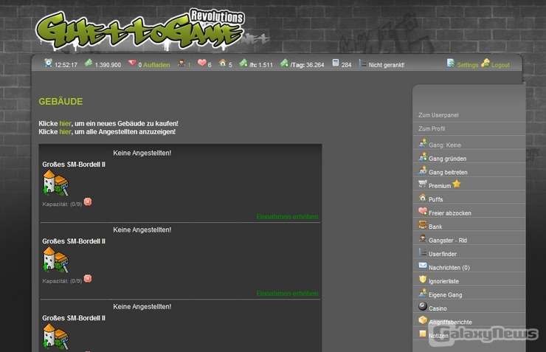Screen dimensions: 546x352
Task: Open Freier abzocken in sidebar
Action: pyautogui.click(x=450, y=213)
